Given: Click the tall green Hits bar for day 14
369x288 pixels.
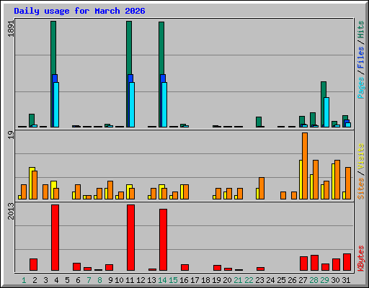Looking at the screenshot, I should tap(161, 48).
